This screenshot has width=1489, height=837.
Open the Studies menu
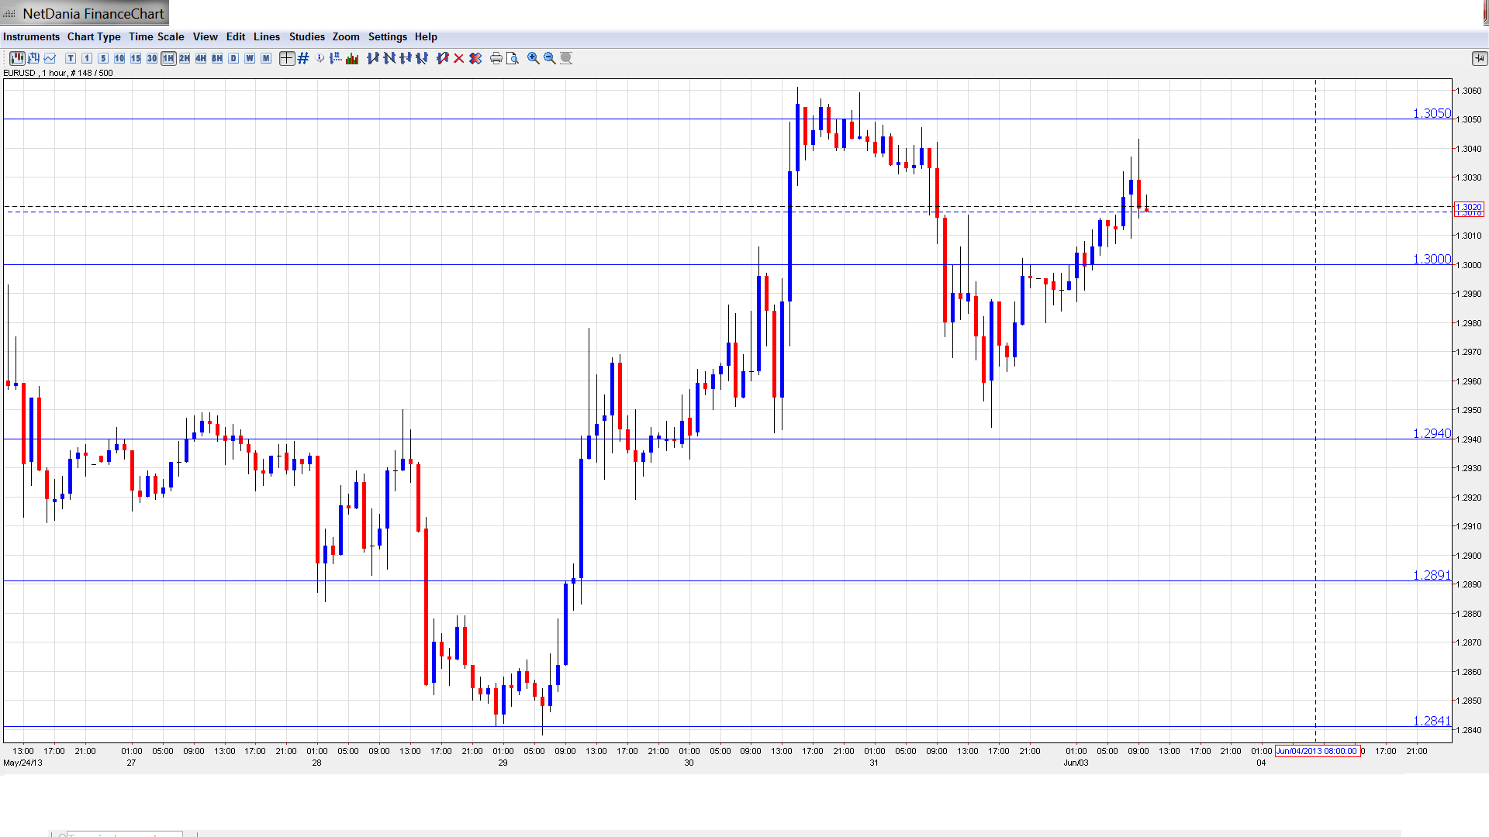[x=306, y=36]
